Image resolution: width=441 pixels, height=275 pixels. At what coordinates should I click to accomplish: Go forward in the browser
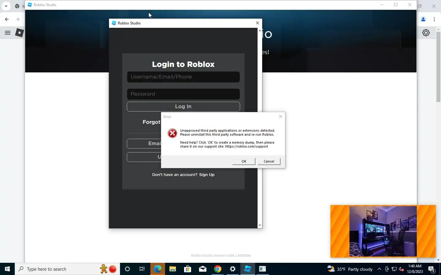(18, 19)
